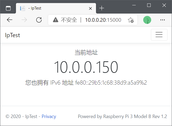Click the not-secure warning triangle icon
The height and width of the screenshot is (126, 172).
click(x=56, y=20)
